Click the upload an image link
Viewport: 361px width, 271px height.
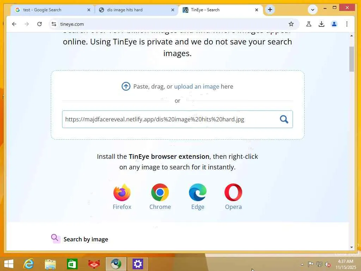197,86
